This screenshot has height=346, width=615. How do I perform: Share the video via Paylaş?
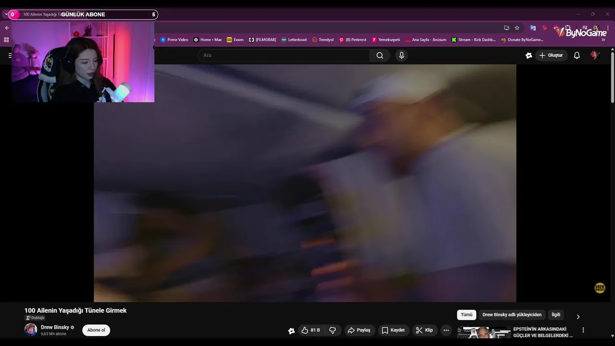pos(359,330)
